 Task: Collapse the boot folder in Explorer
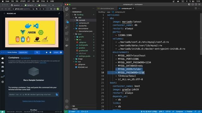[74, 34]
